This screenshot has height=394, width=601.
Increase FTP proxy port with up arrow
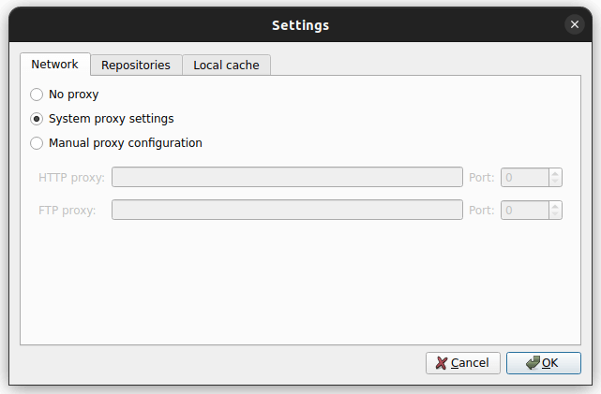coord(556,205)
